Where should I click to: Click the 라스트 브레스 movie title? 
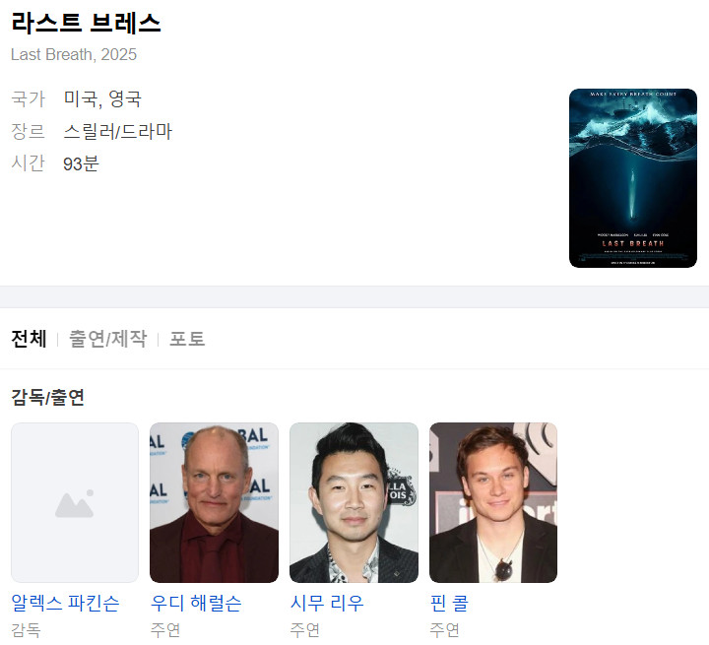86,23
